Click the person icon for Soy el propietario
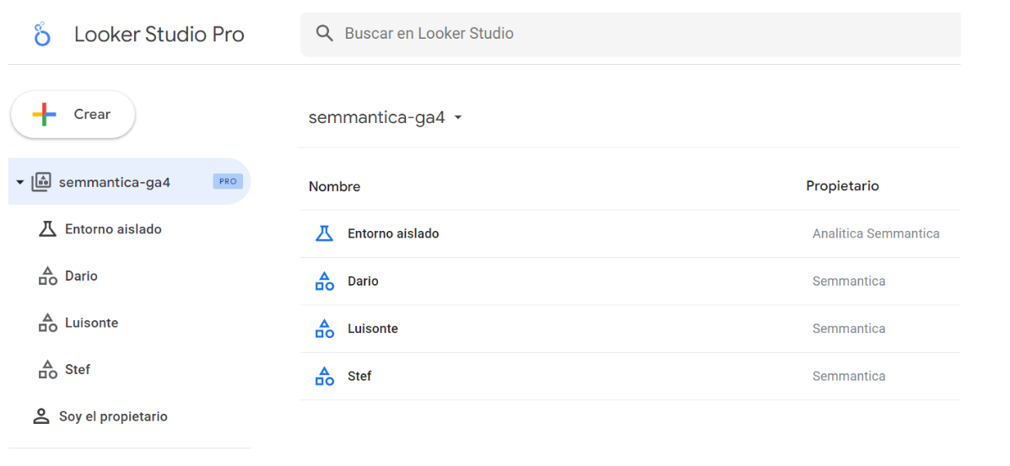The image size is (1010, 466). pyautogui.click(x=41, y=416)
